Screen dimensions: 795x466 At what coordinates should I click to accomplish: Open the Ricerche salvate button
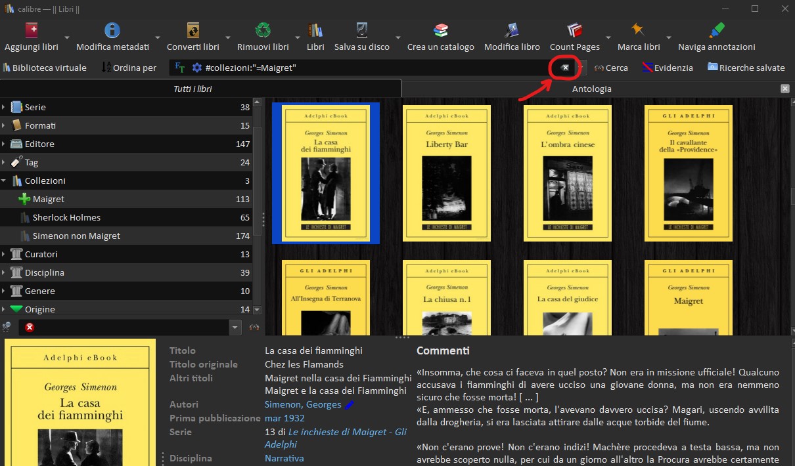pos(746,68)
